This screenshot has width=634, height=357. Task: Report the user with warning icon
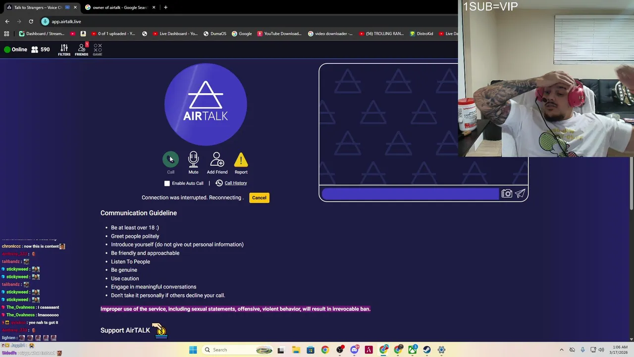241,160
